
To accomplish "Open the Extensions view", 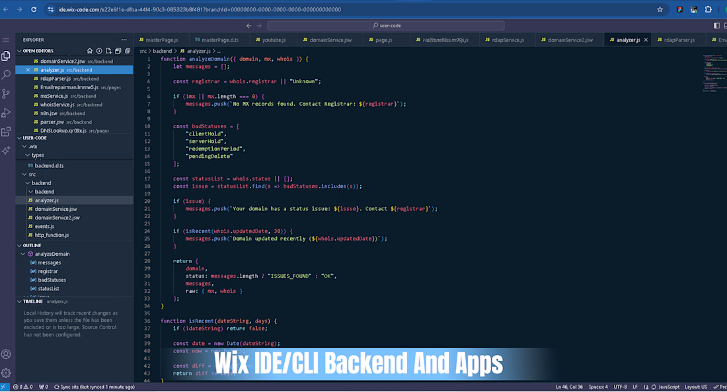I will [6, 132].
